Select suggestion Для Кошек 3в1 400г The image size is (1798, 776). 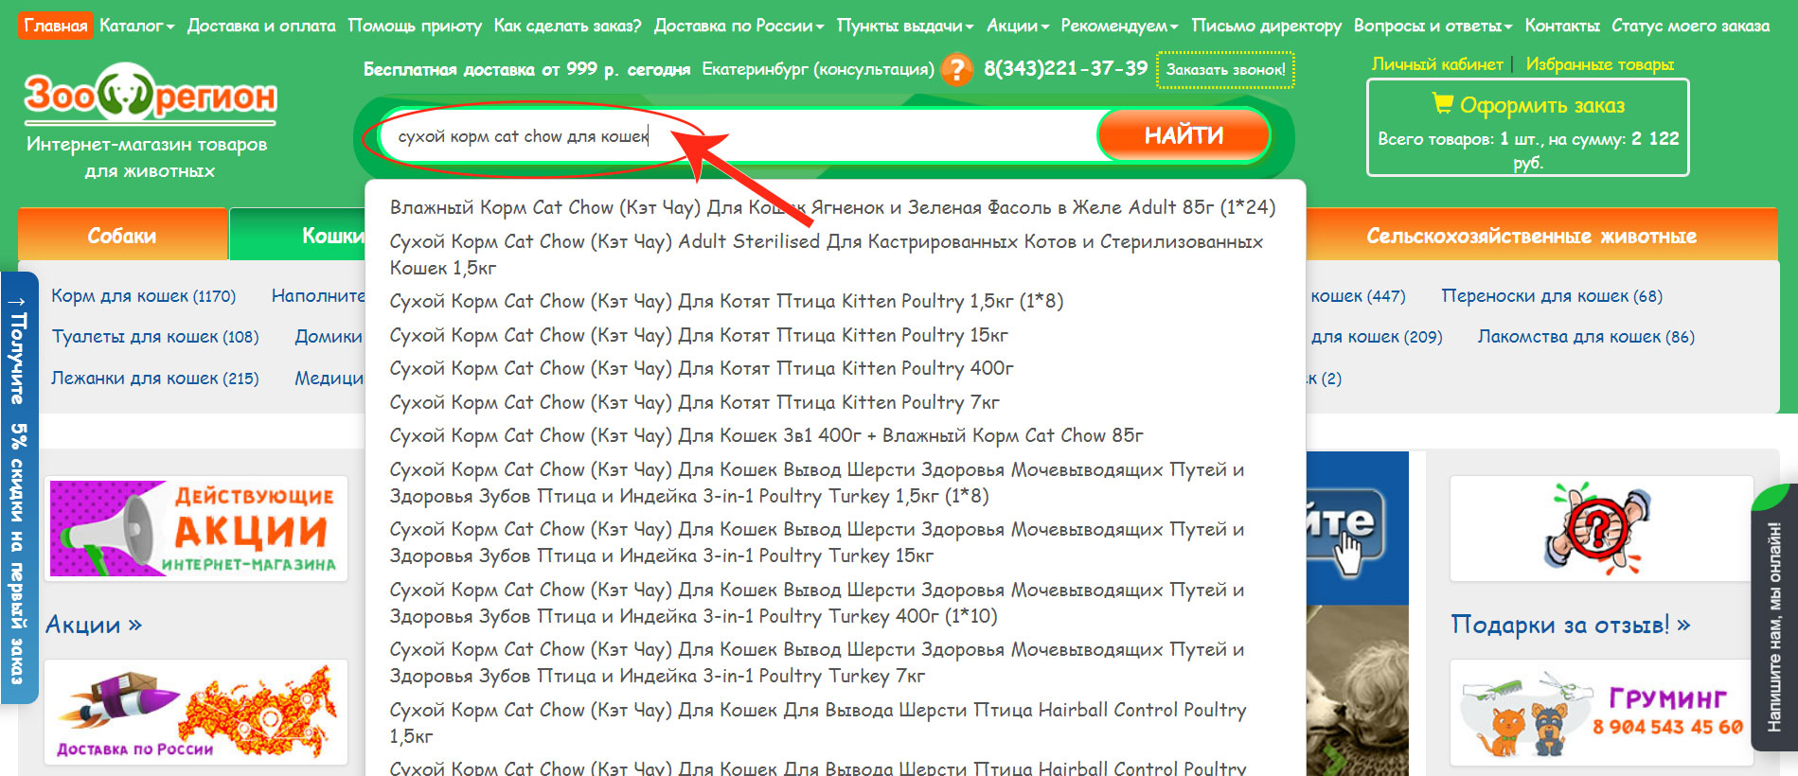pyautogui.click(x=766, y=435)
